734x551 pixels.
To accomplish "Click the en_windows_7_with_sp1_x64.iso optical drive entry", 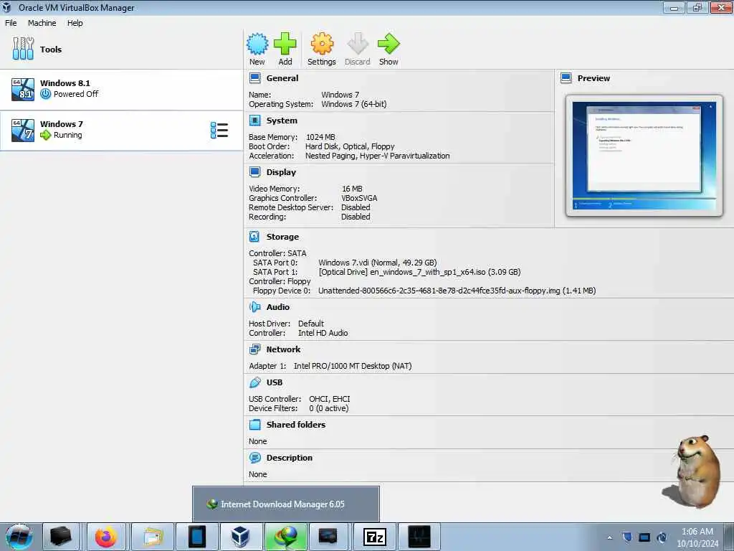I will tap(419, 272).
